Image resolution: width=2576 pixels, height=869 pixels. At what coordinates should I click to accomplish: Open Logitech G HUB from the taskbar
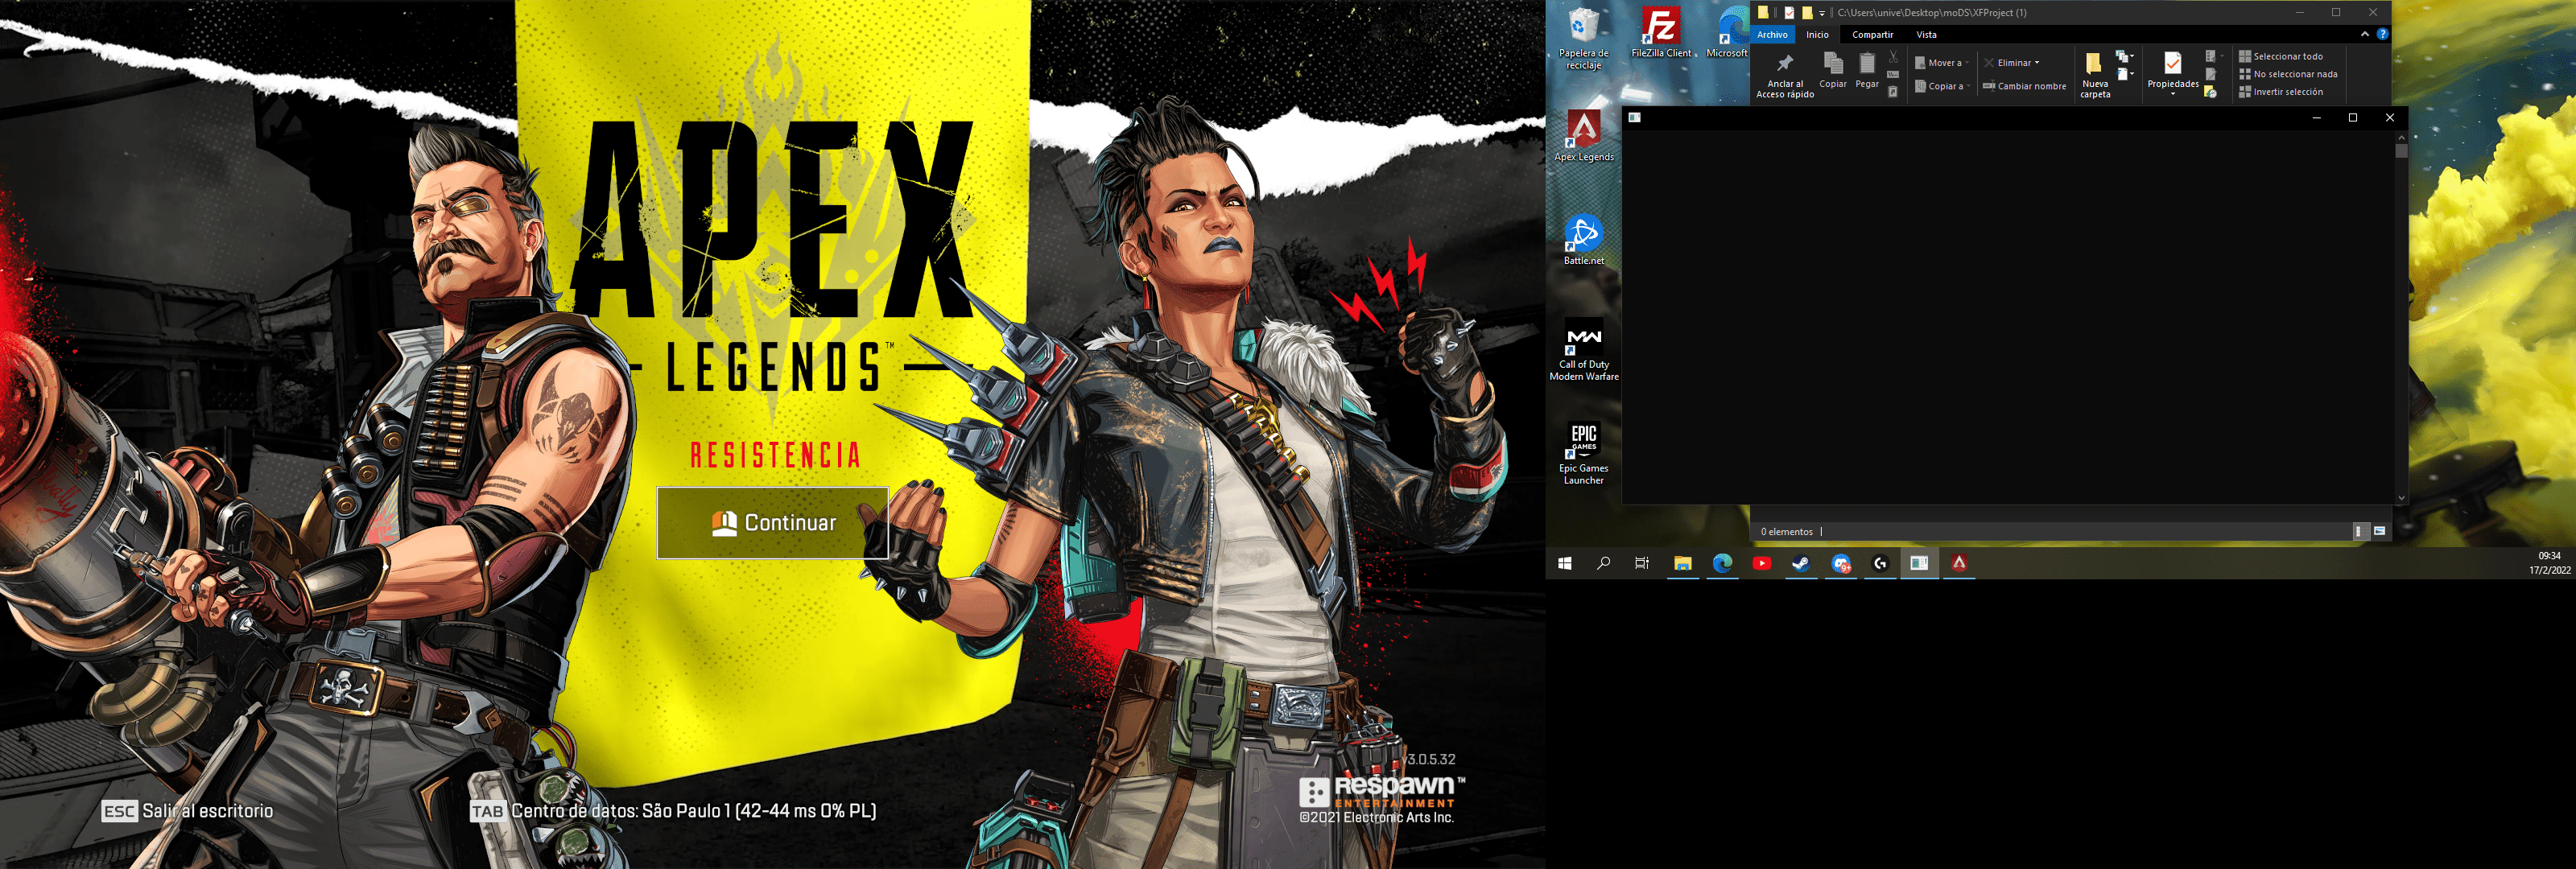(x=1880, y=563)
